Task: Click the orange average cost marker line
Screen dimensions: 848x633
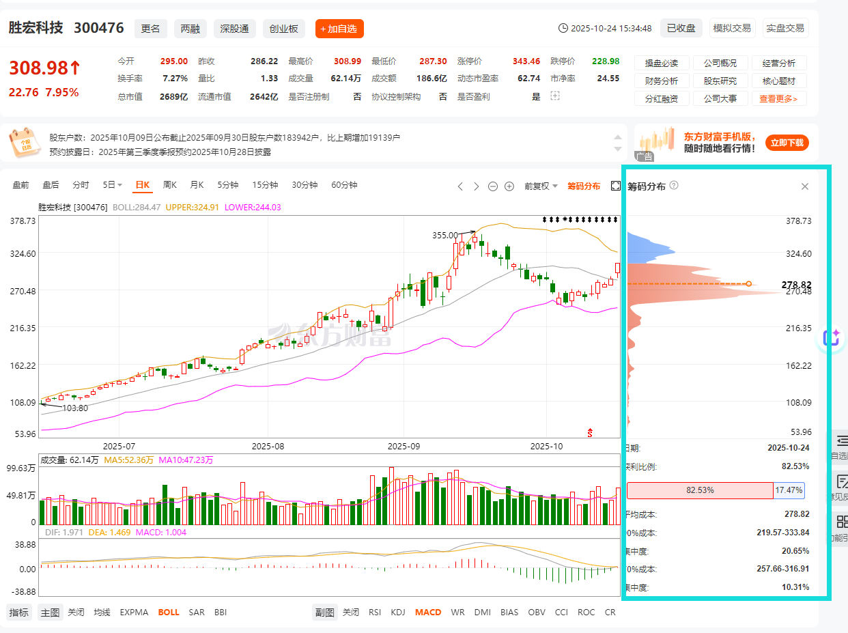Action: tap(689, 283)
